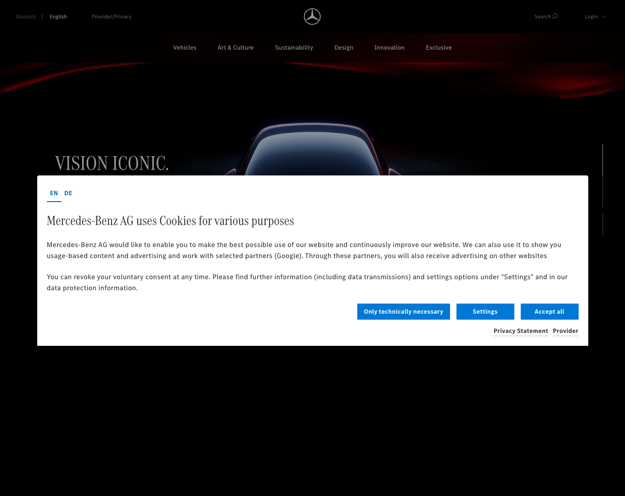Open the Innovation menu
This screenshot has height=496, width=625.
(389, 47)
